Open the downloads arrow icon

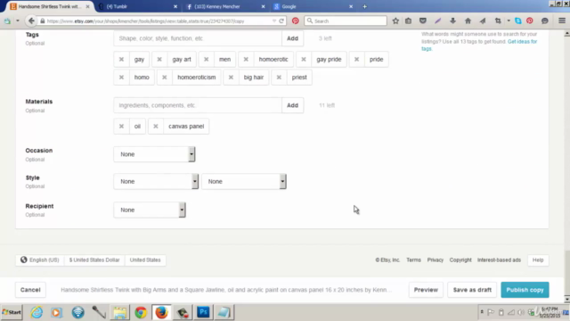pyautogui.click(x=452, y=21)
